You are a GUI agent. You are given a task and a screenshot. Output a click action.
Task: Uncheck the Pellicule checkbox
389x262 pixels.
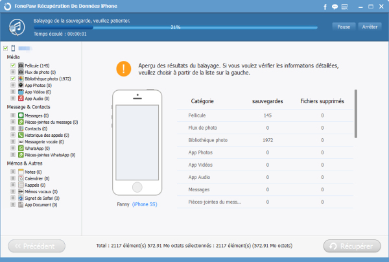click(x=13, y=65)
